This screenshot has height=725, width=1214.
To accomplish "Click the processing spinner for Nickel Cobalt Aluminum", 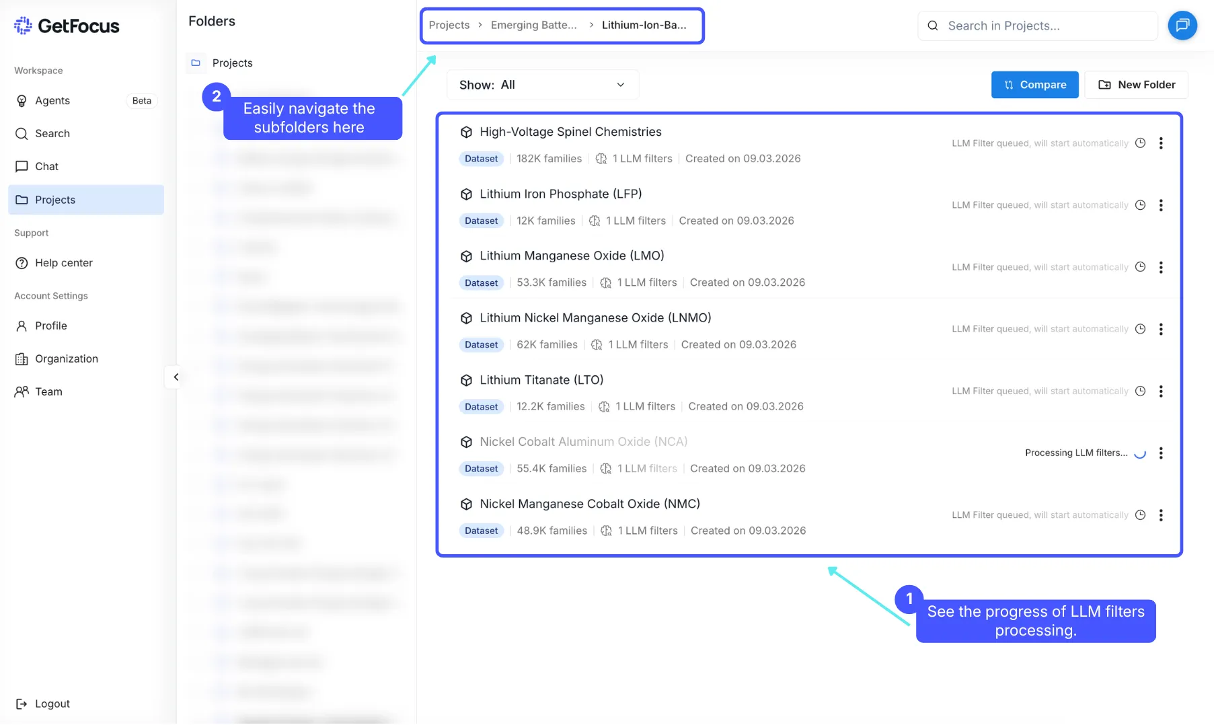I will (x=1140, y=453).
